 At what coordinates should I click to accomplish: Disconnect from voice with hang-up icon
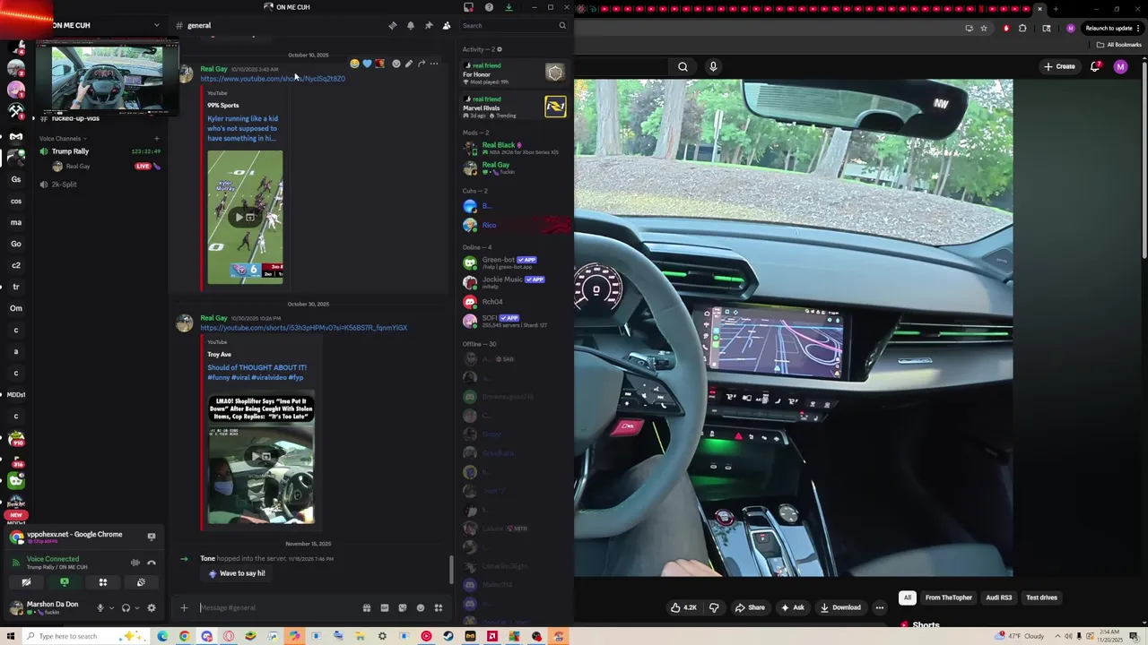151,563
